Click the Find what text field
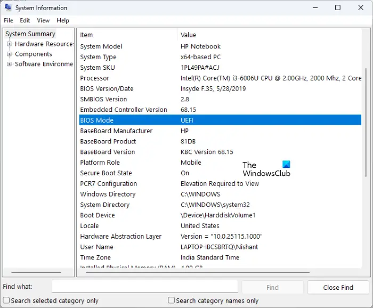Screen dimensions: 373x308 pos(144,287)
